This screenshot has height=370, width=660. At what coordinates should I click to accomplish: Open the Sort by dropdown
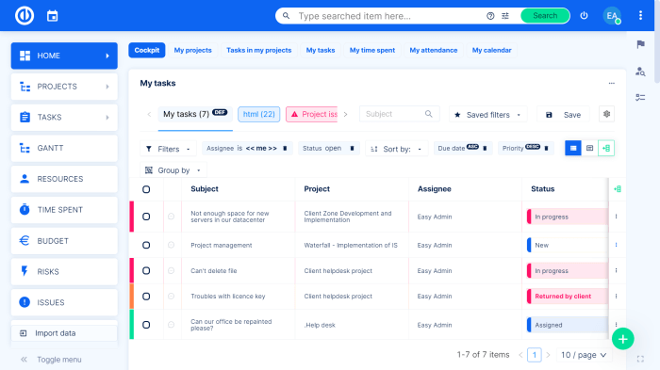point(397,149)
